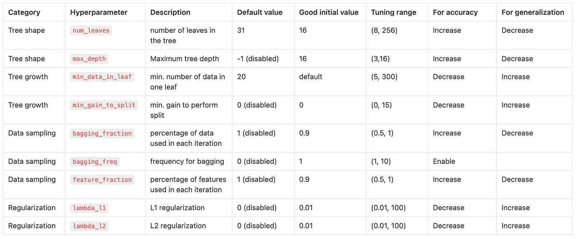Viewport: 577px width, 239px height.
Task: Click the Default value column header
Action: click(260, 12)
